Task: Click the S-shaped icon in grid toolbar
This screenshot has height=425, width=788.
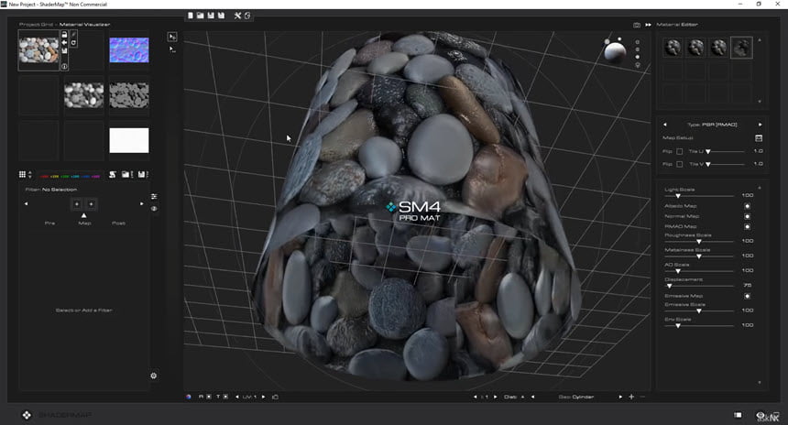Action: [113, 174]
